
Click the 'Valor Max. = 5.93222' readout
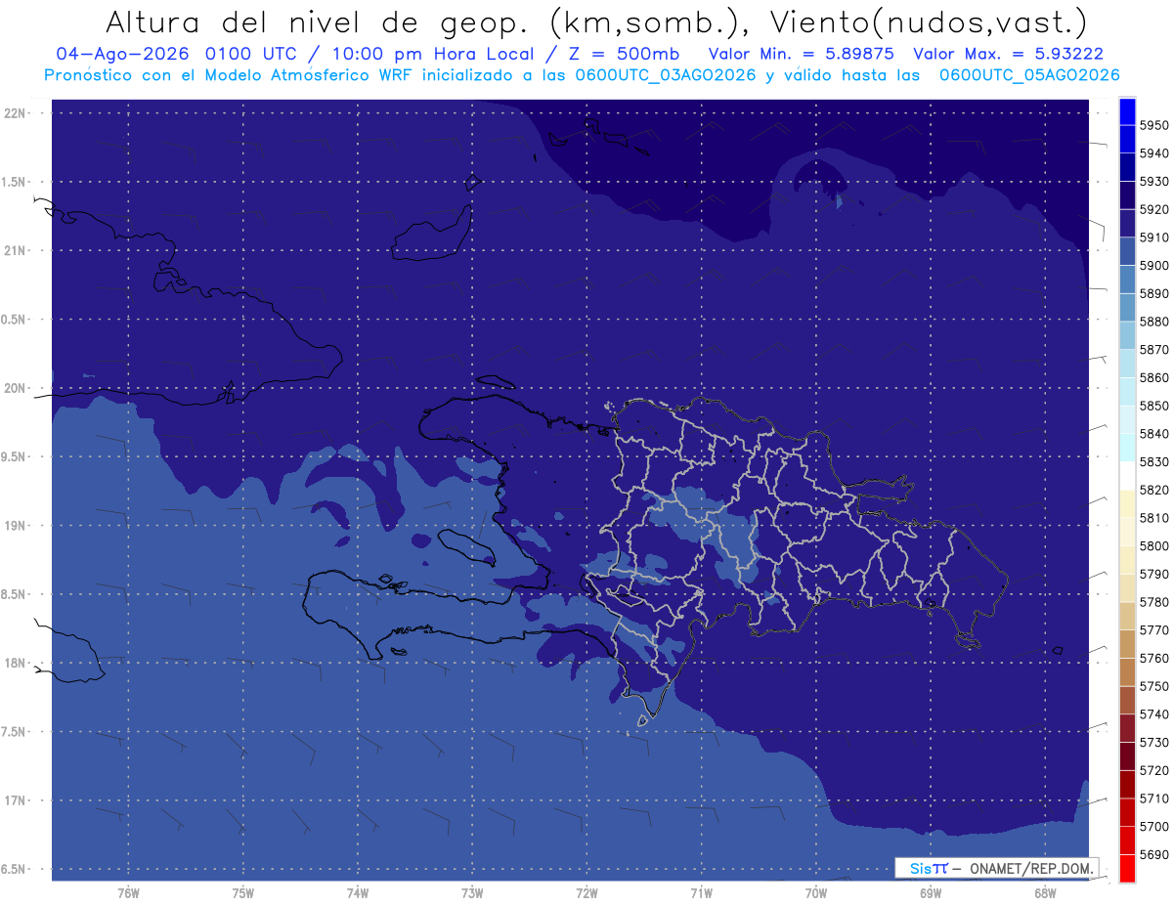point(1008,54)
